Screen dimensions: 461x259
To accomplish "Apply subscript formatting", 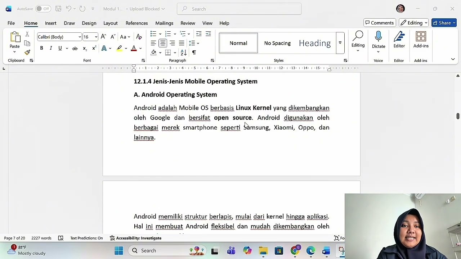I will point(85,48).
